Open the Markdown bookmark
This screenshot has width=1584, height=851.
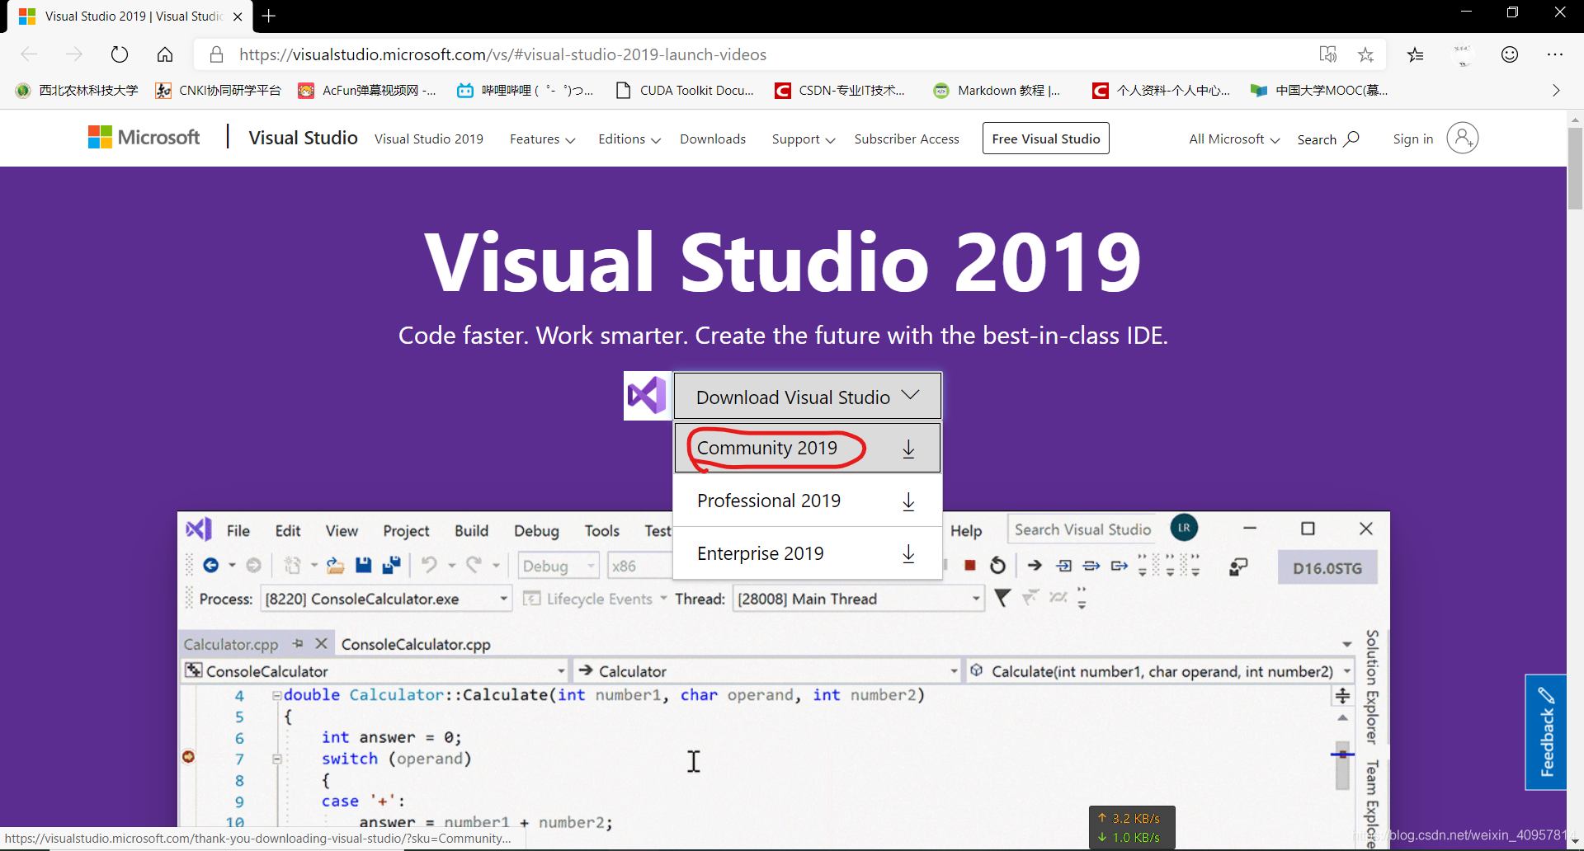tap(997, 90)
